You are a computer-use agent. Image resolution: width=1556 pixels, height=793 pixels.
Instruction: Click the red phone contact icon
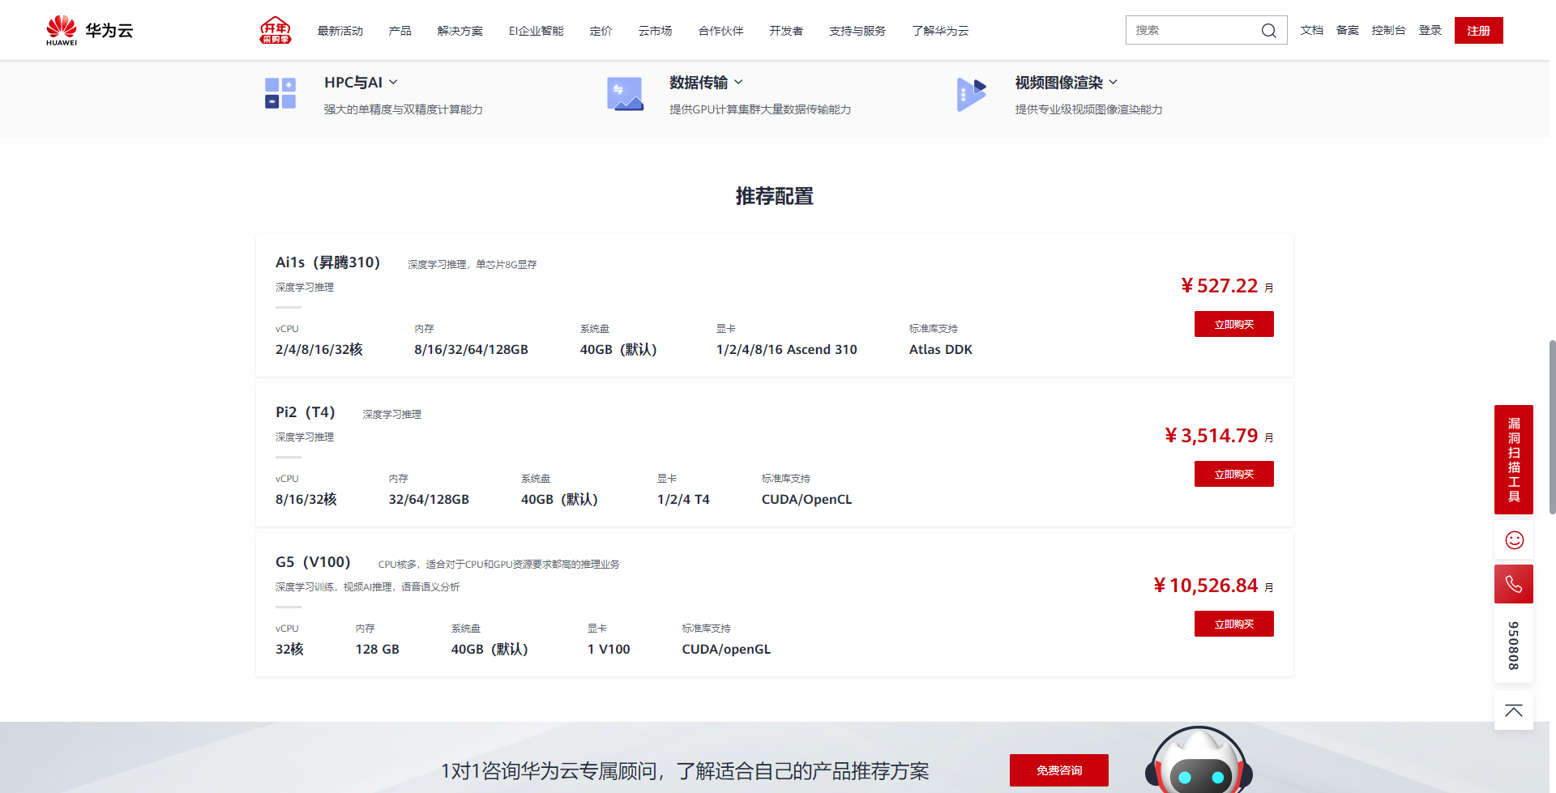pyautogui.click(x=1514, y=584)
